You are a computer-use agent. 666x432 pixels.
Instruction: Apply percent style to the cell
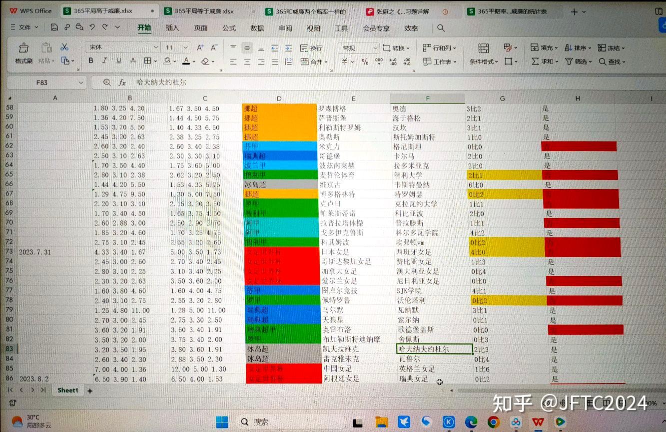coord(365,62)
